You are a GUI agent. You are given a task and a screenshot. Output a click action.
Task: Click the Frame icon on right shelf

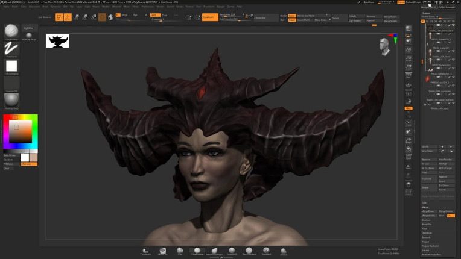coord(409,123)
